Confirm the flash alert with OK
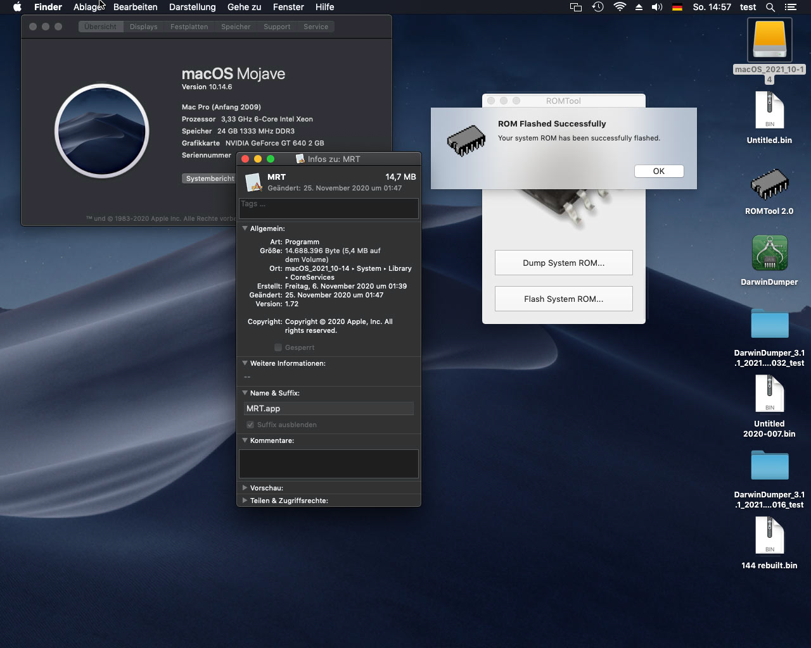The height and width of the screenshot is (648, 811). click(659, 171)
